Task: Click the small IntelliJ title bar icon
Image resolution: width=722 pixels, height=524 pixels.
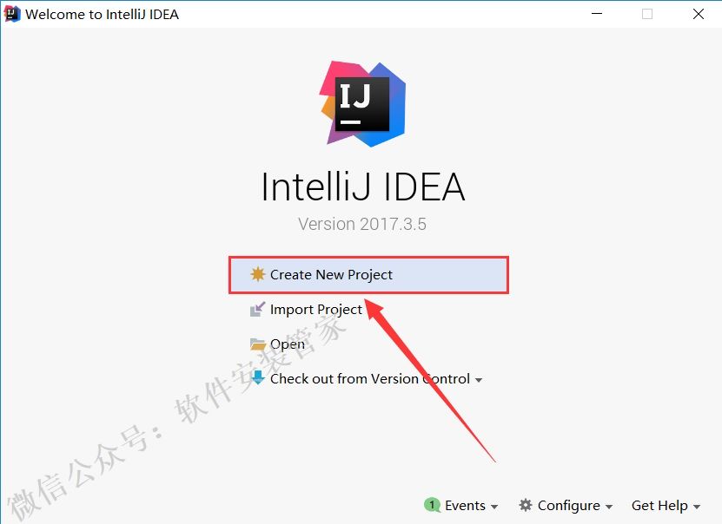Action: tap(12, 14)
